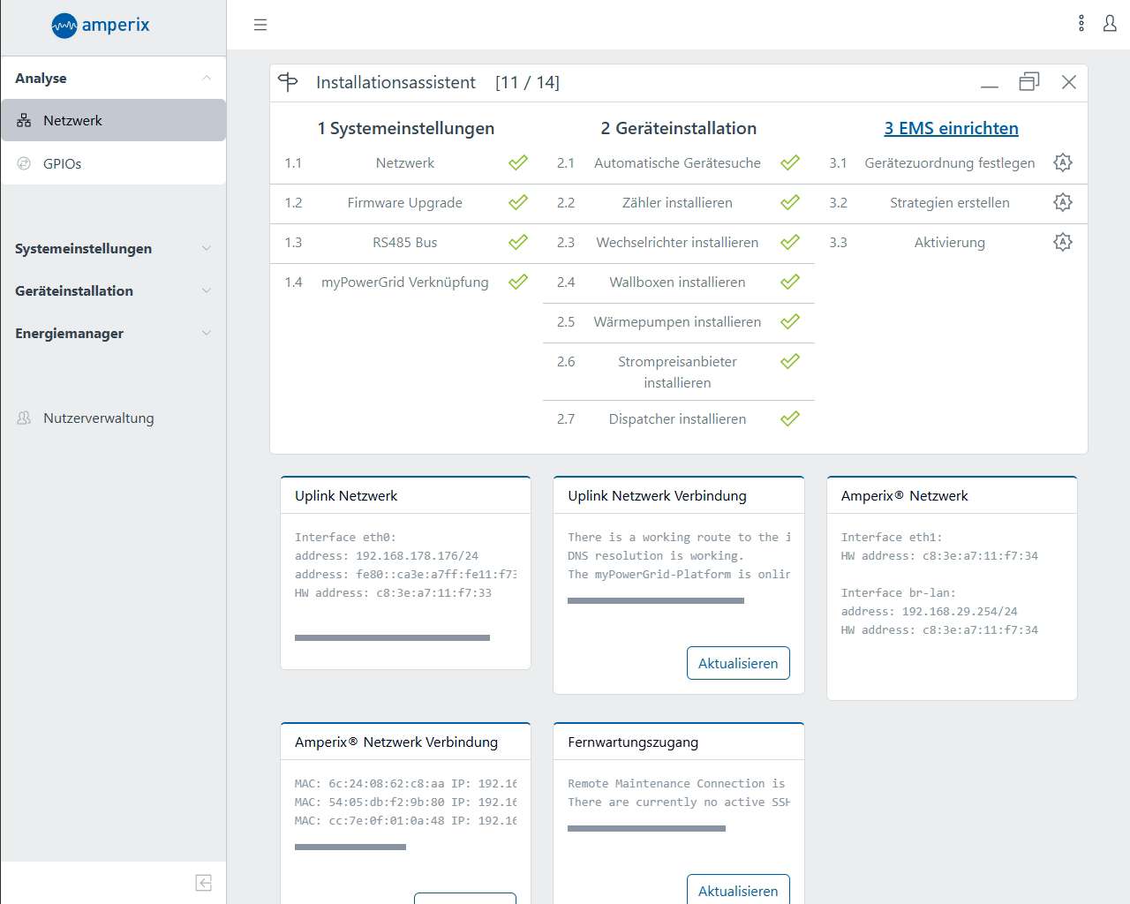Image resolution: width=1130 pixels, height=904 pixels.
Task: Open step 1.3 RS485 Bus
Action: point(405,242)
